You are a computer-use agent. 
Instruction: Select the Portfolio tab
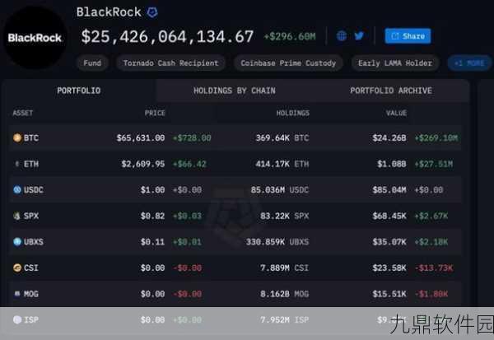pos(78,91)
